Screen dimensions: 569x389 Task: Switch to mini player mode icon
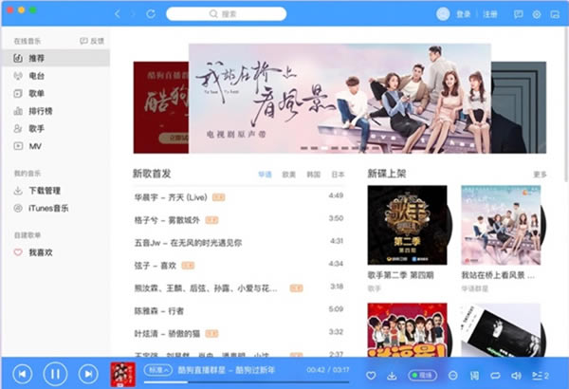click(x=555, y=14)
